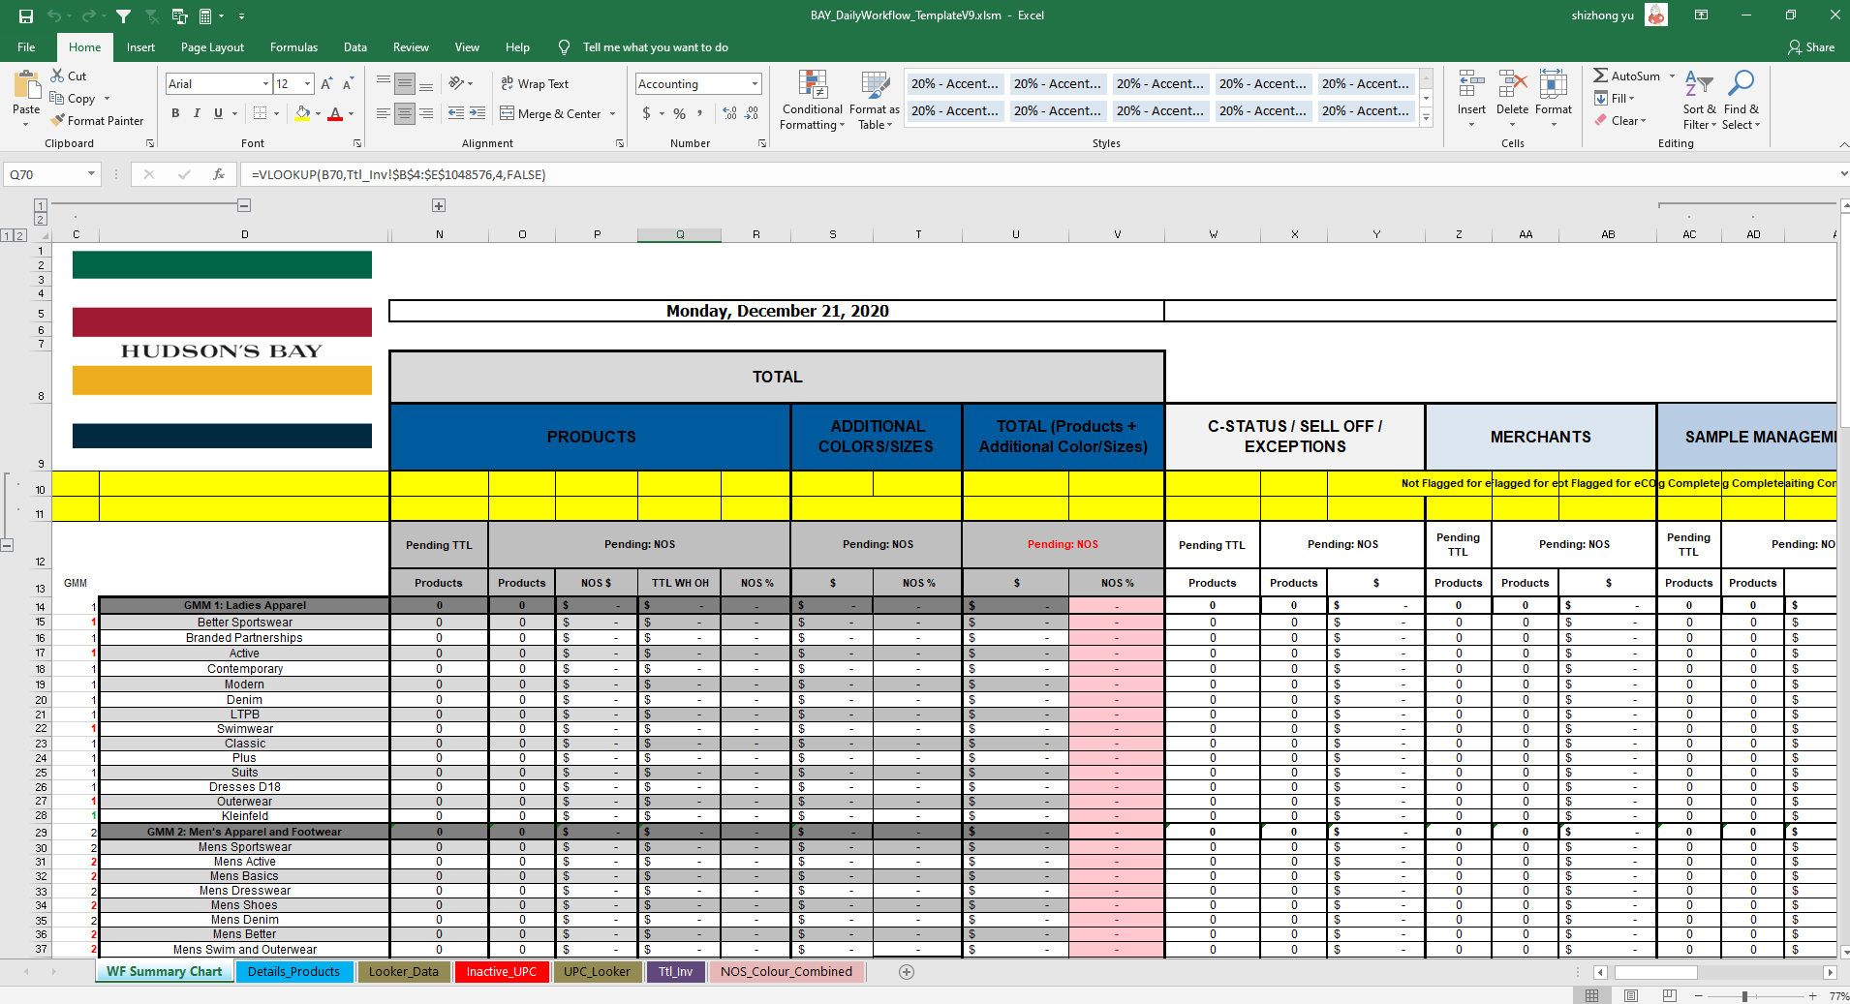Click the Cut scissors command
The height and width of the screenshot is (1004, 1850).
pyautogui.click(x=69, y=76)
